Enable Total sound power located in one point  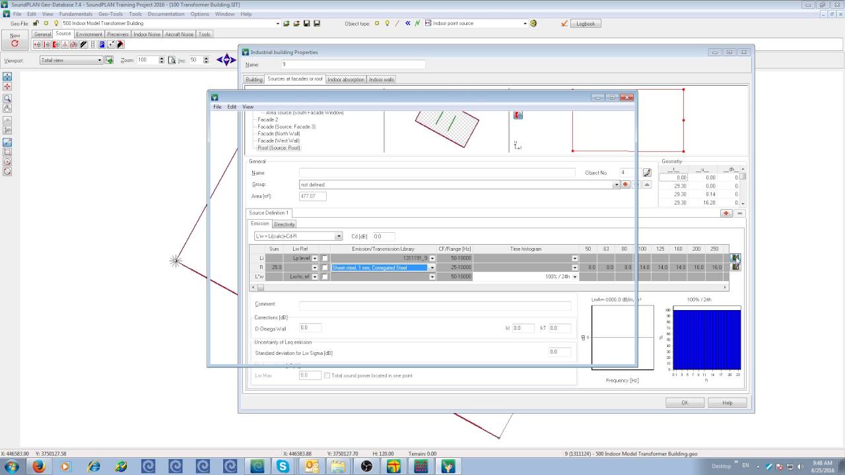point(327,375)
